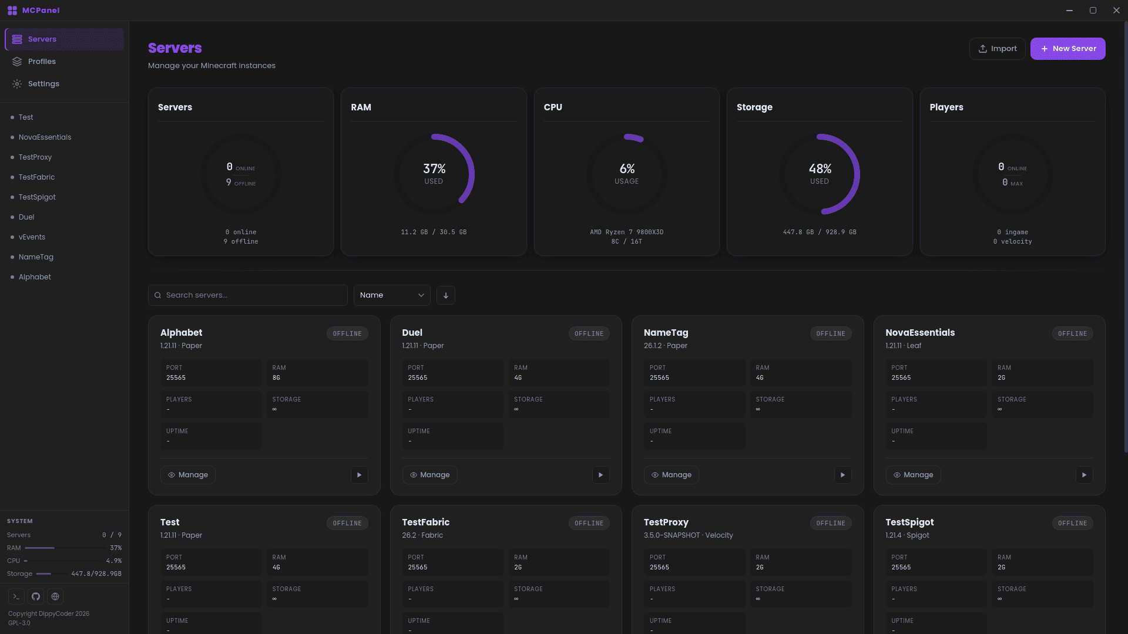The image size is (1128, 634).
Task: Click the NovaEssentials card OFFLINE badge
Action: click(1073, 333)
